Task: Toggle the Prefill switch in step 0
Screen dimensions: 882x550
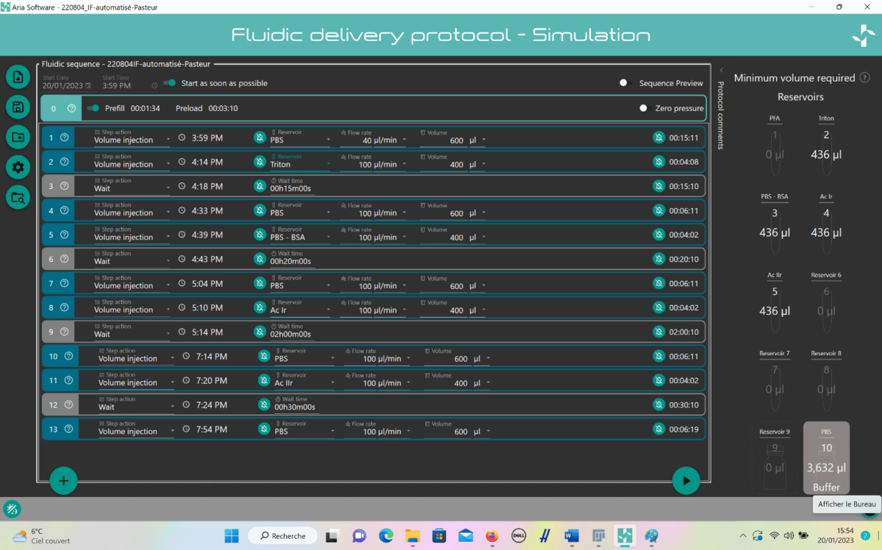Action: click(x=93, y=108)
